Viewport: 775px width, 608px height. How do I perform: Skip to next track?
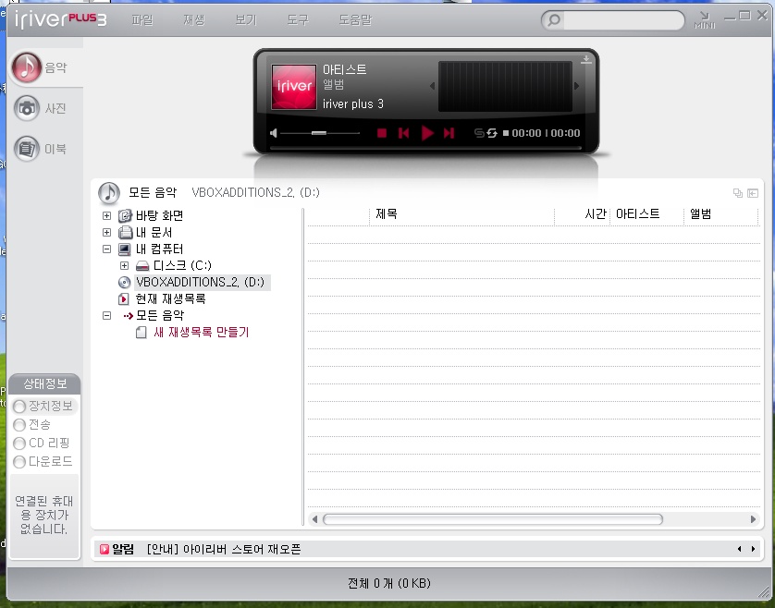tap(449, 133)
